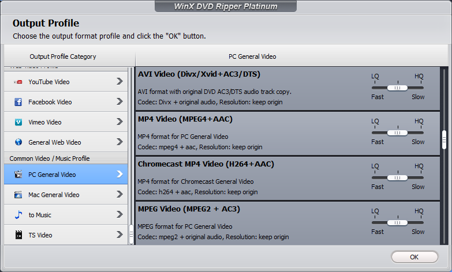Click the Vimeo Video icon

pyautogui.click(x=18, y=122)
